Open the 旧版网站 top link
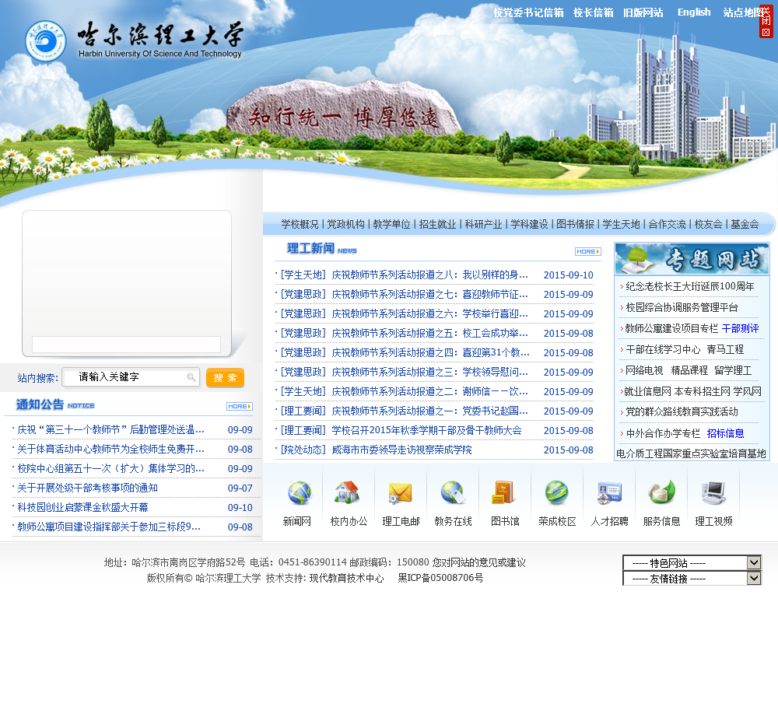Image resolution: width=778 pixels, height=707 pixels. tap(643, 12)
